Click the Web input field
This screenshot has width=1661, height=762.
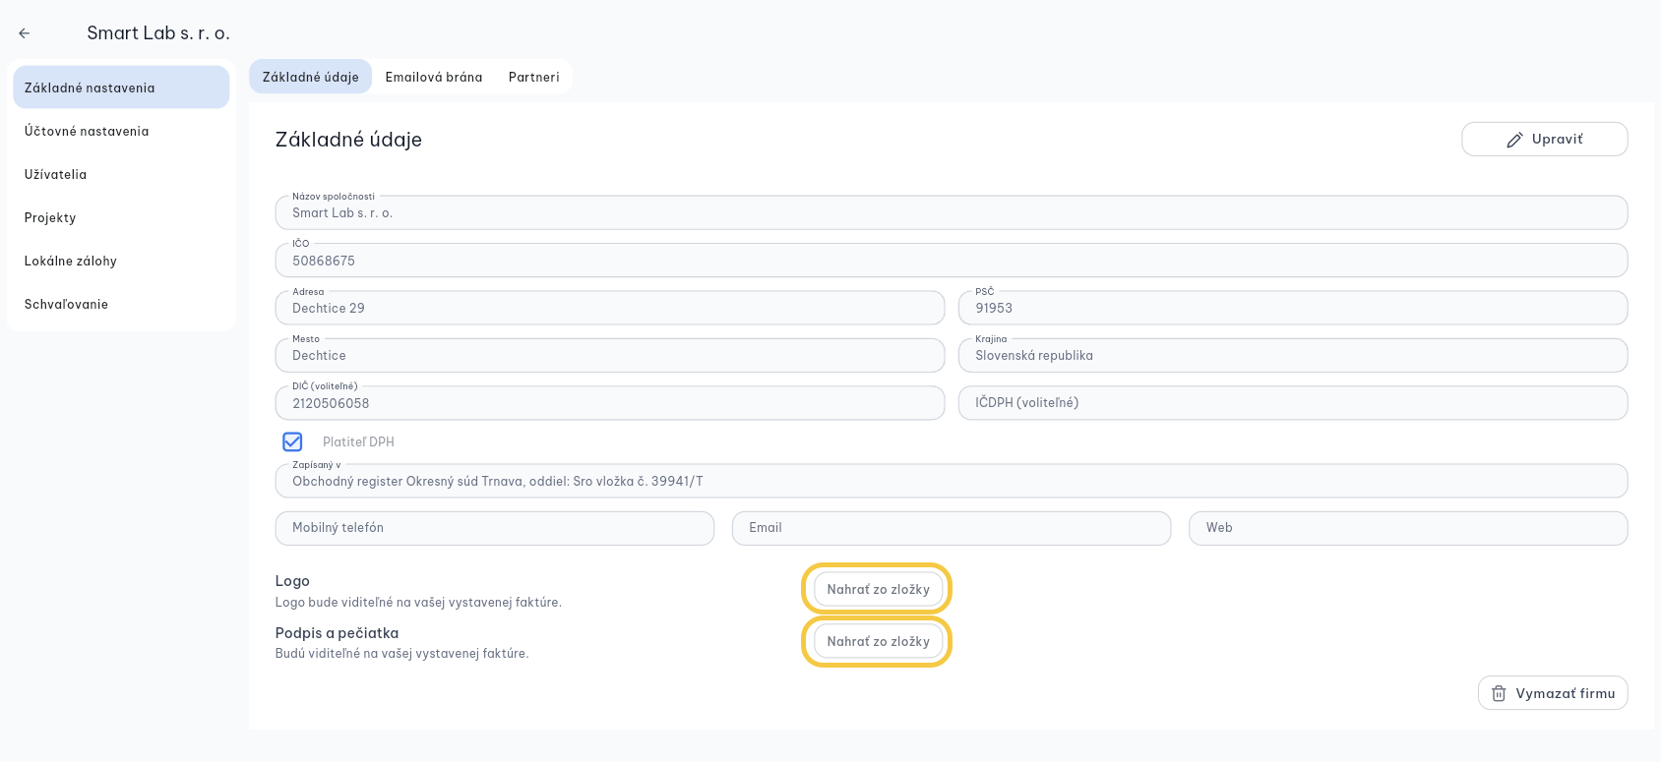1408,528
